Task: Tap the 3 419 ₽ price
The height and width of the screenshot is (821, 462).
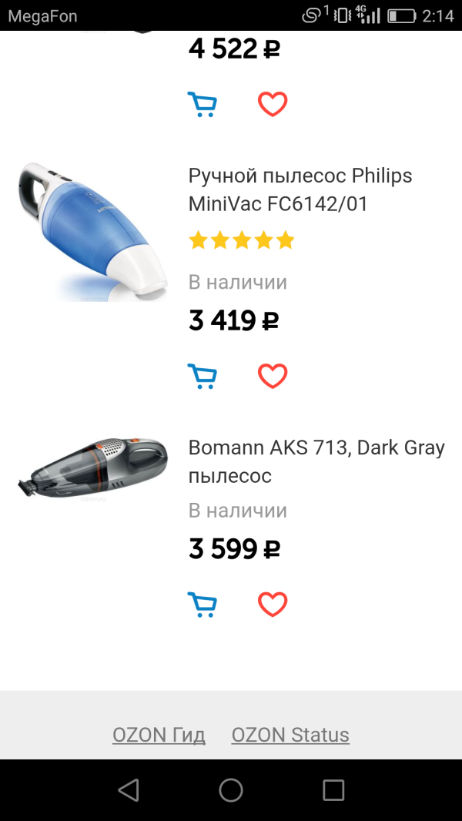Action: 233,320
